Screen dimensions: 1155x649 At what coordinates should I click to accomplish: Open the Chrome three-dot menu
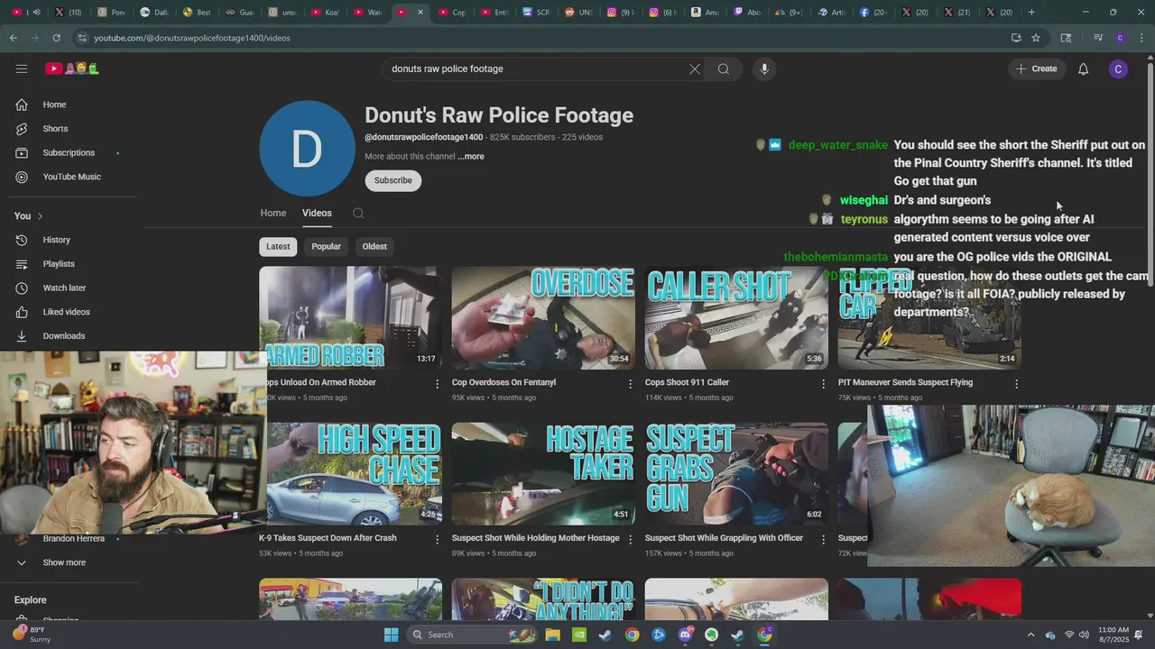(1141, 38)
